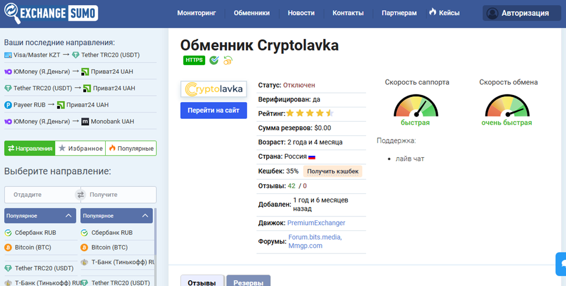Switch to the Избранное tab

tap(80, 148)
